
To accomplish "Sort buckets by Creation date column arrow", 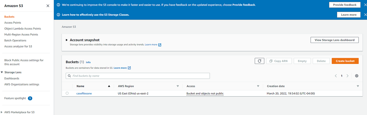I will pyautogui.click(x=358, y=86).
